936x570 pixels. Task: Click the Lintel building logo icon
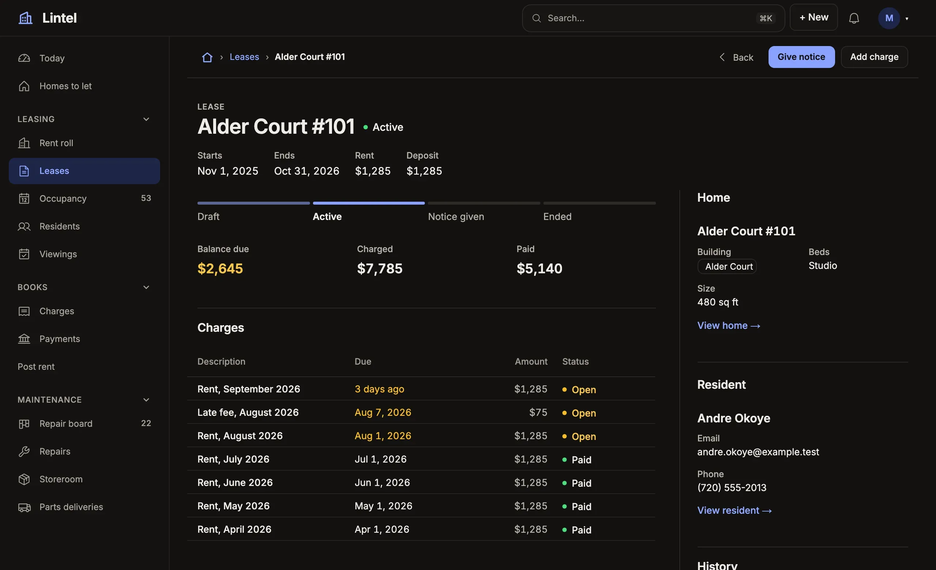click(26, 18)
